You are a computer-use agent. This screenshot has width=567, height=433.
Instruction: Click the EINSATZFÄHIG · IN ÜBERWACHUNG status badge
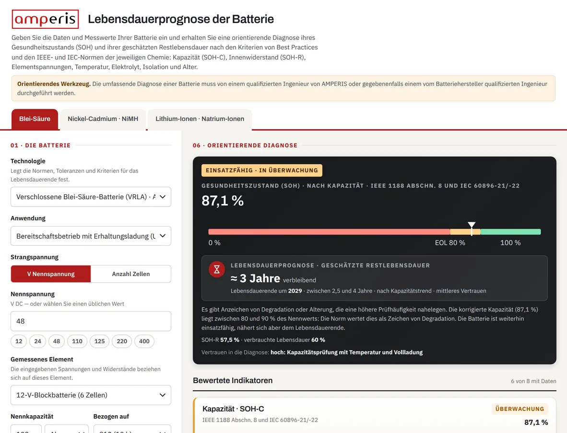(x=262, y=170)
